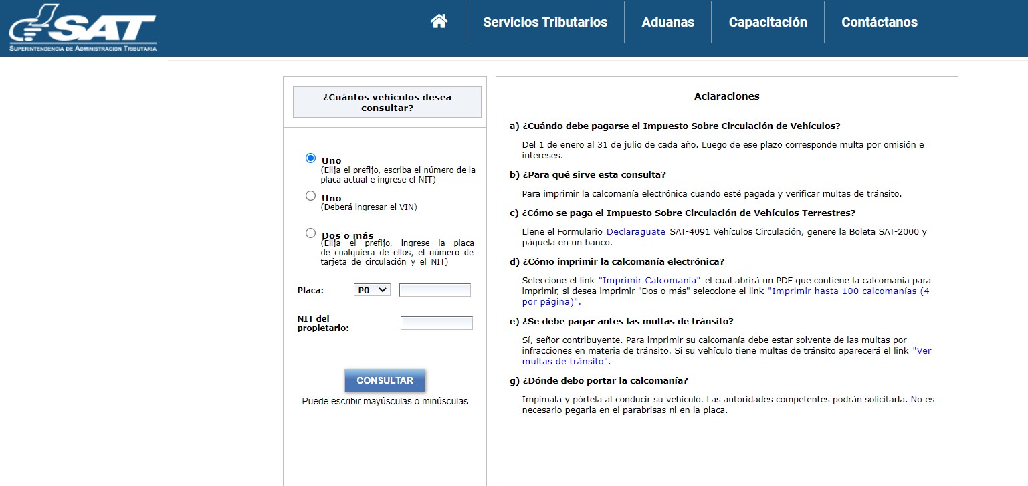The width and height of the screenshot is (1028, 486).
Task: Open the Servicios Tributarios menu
Action: click(545, 22)
